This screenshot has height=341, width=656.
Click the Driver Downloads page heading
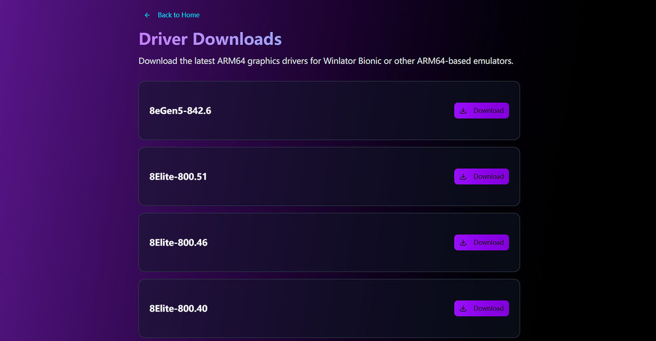click(210, 38)
